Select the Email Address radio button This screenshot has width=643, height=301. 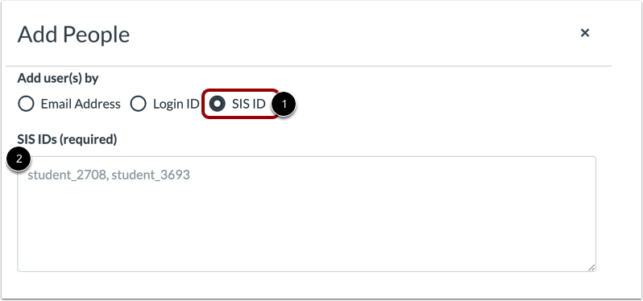click(x=27, y=104)
